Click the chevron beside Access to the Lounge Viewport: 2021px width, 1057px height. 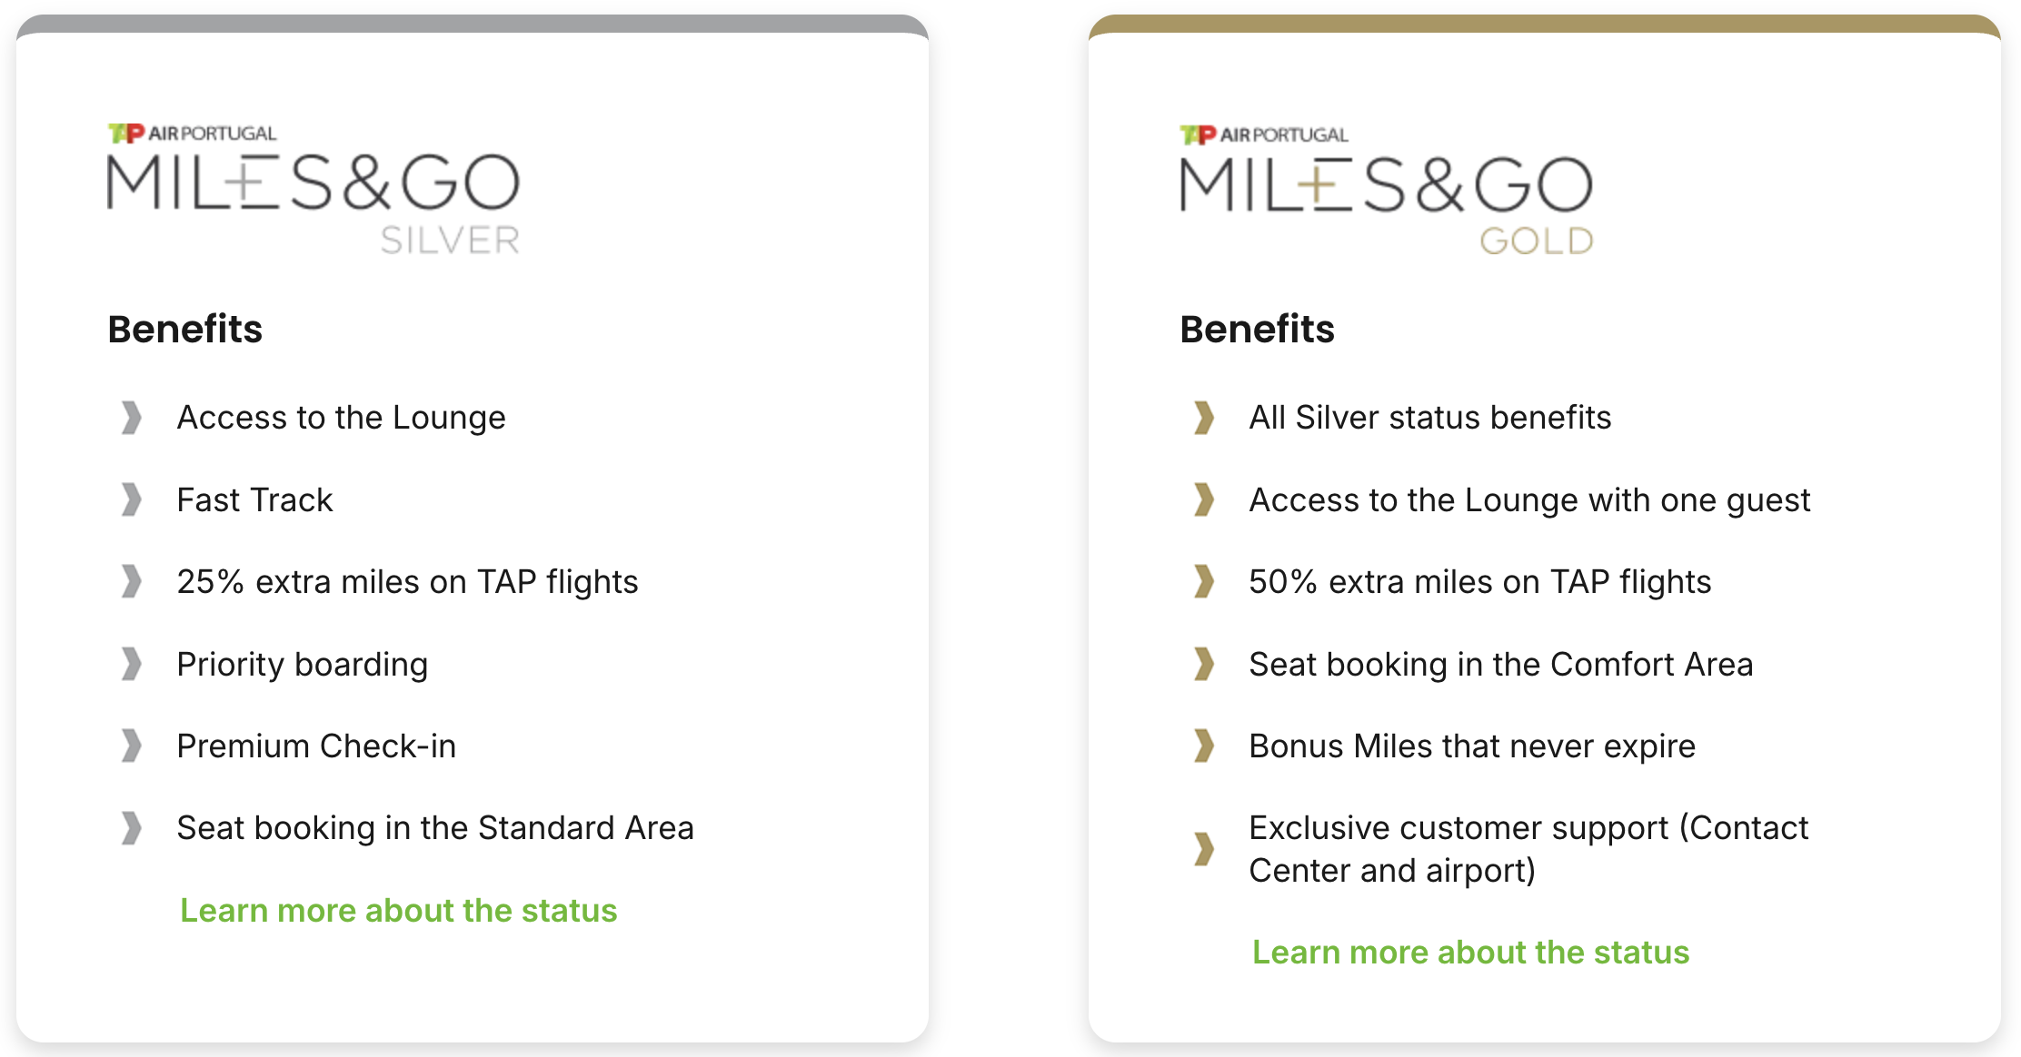(x=131, y=419)
